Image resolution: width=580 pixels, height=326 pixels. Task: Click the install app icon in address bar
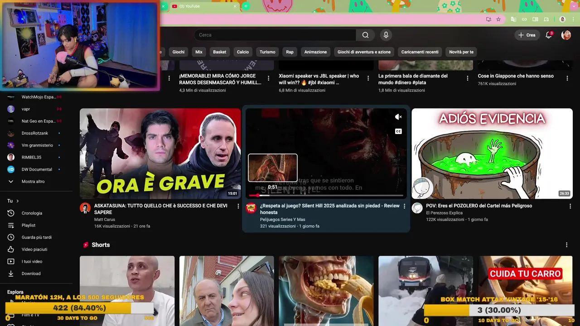488,19
